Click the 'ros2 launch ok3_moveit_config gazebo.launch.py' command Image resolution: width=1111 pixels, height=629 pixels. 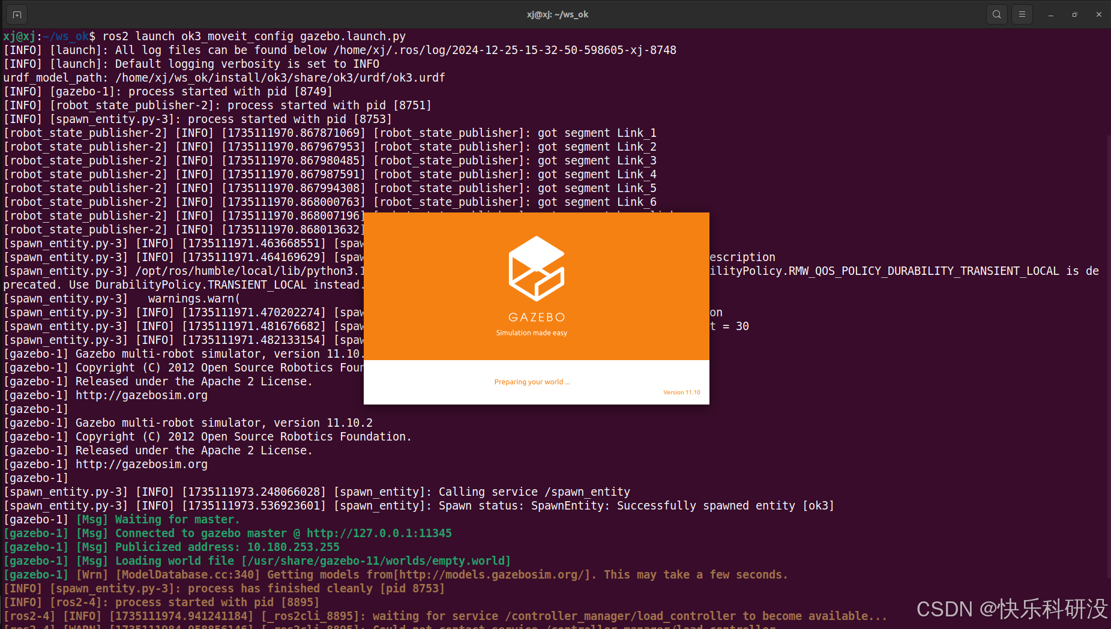[254, 37]
